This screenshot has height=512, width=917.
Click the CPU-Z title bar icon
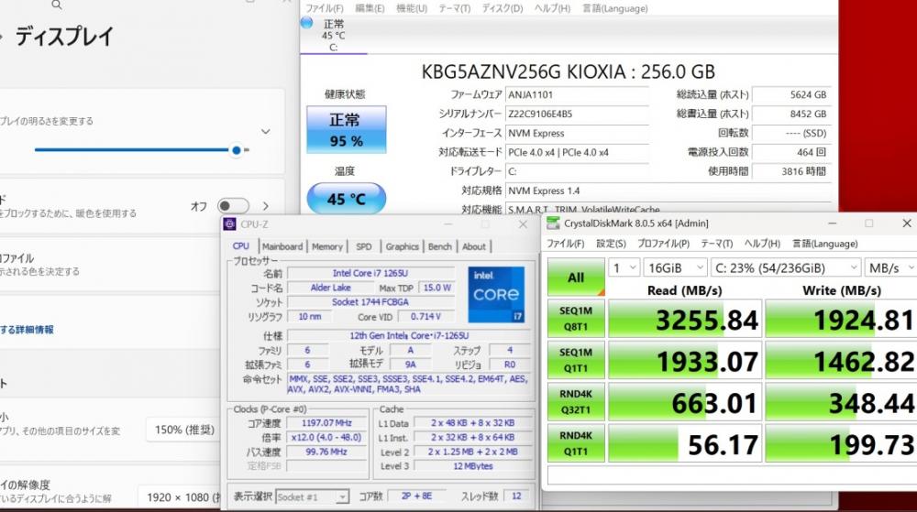229,224
